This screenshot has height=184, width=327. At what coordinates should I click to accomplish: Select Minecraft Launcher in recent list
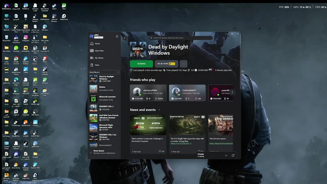coord(104,98)
